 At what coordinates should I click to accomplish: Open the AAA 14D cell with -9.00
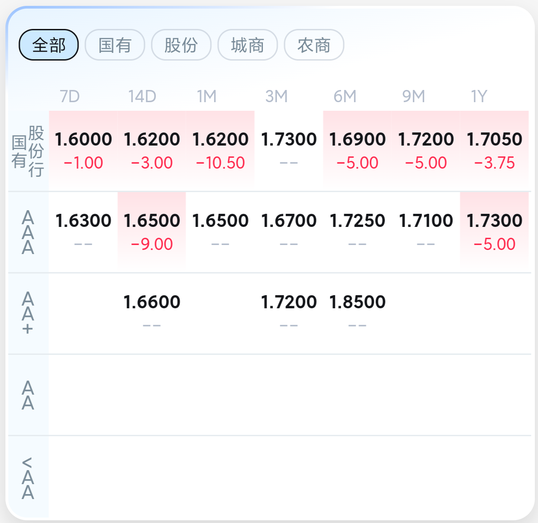tap(152, 232)
